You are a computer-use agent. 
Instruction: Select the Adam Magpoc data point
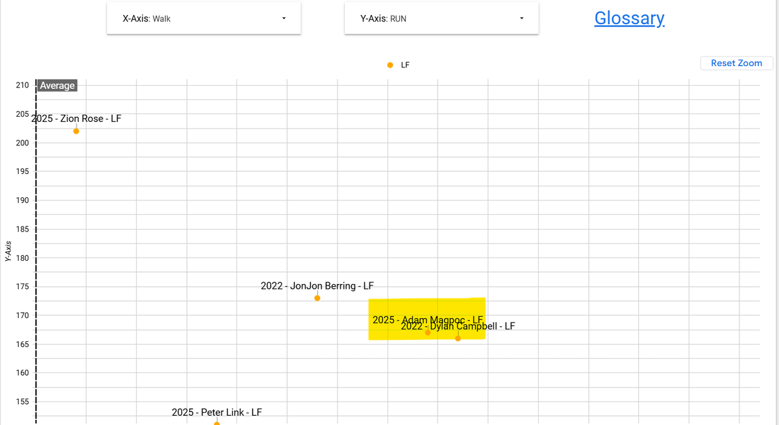click(428, 333)
